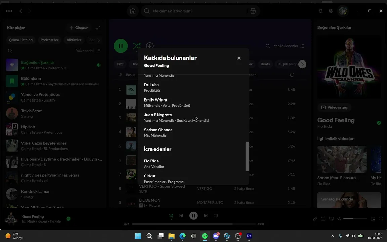
Task: Select the Çalma Listeleri filter
Action: [x=21, y=40]
